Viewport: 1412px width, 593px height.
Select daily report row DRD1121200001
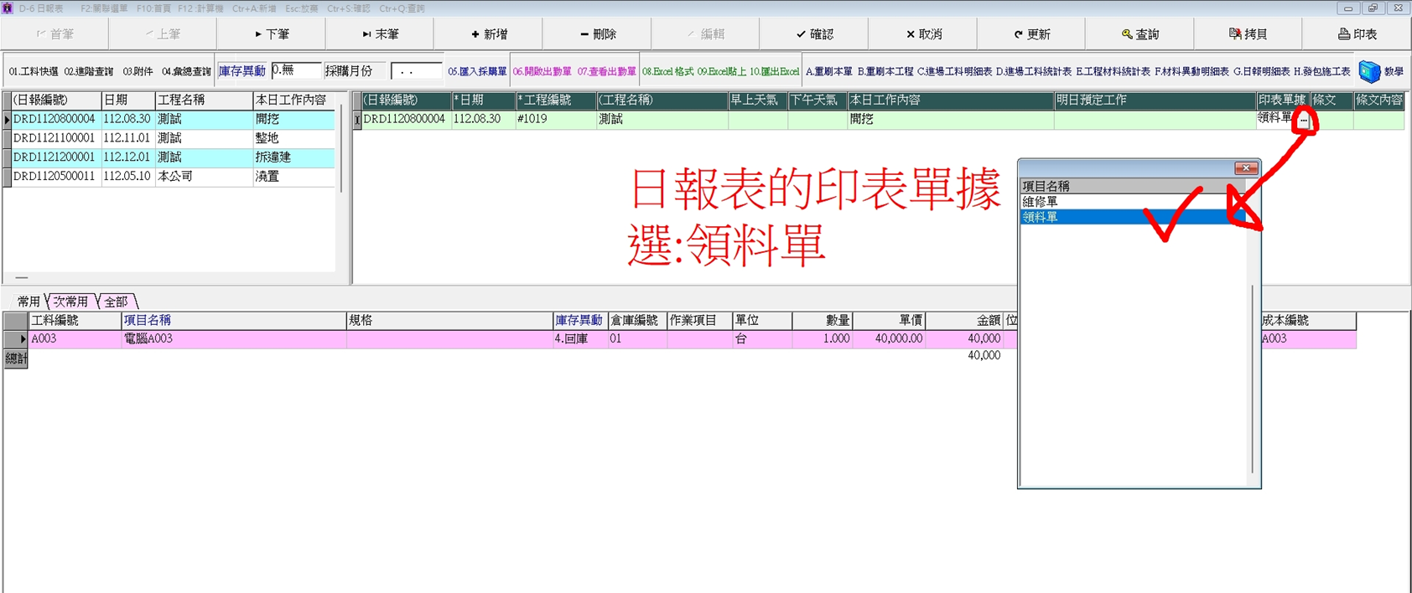(x=174, y=157)
